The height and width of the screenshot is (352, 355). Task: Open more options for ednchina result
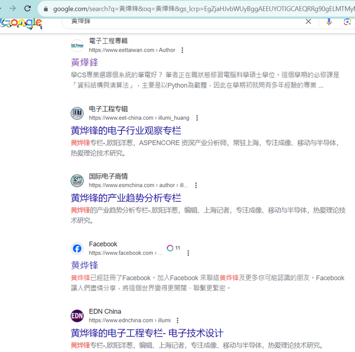177,320
